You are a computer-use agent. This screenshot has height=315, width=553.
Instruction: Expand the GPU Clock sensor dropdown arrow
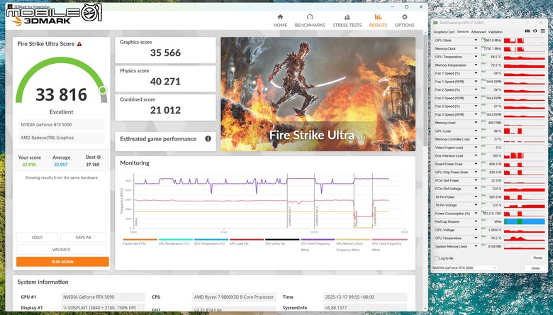pyautogui.click(x=476, y=40)
